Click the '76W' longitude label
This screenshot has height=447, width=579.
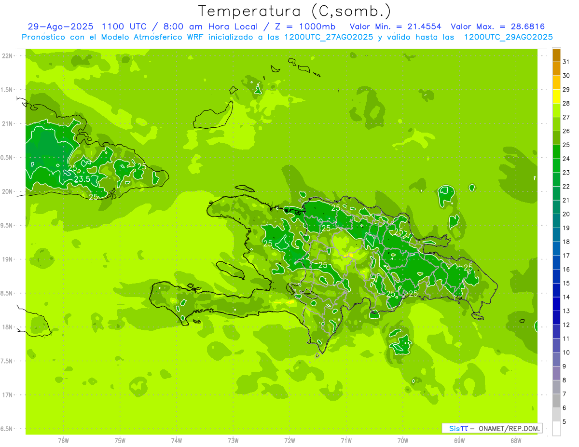(63, 441)
